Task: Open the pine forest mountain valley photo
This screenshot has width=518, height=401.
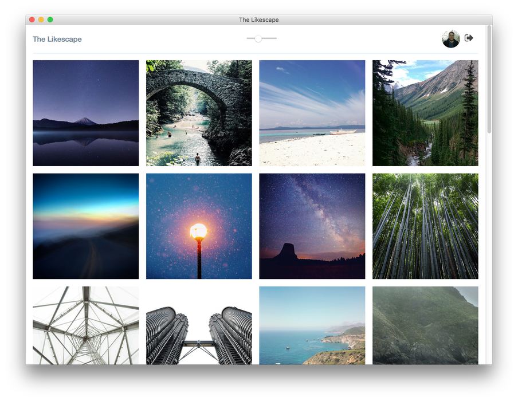Action: (x=425, y=113)
